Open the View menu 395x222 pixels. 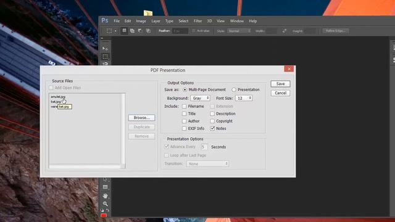(221, 21)
